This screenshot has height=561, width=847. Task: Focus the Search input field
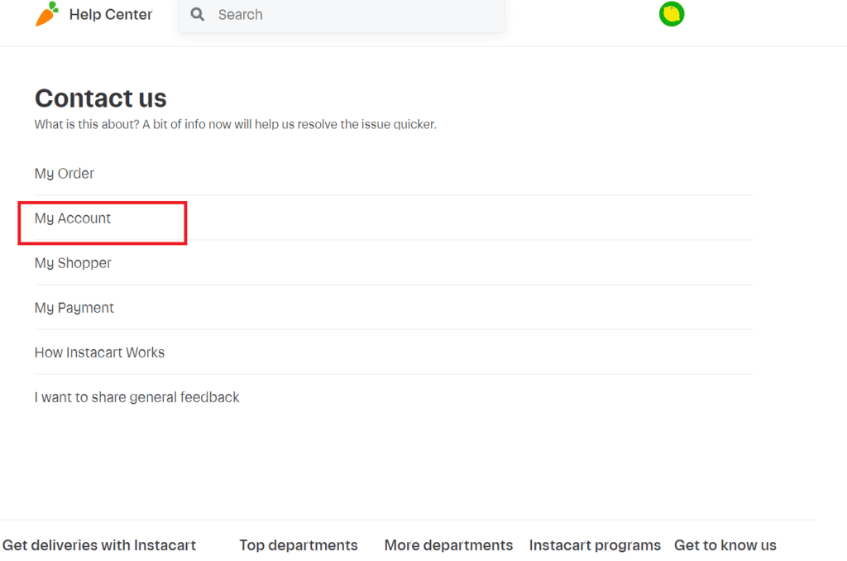coord(342,15)
